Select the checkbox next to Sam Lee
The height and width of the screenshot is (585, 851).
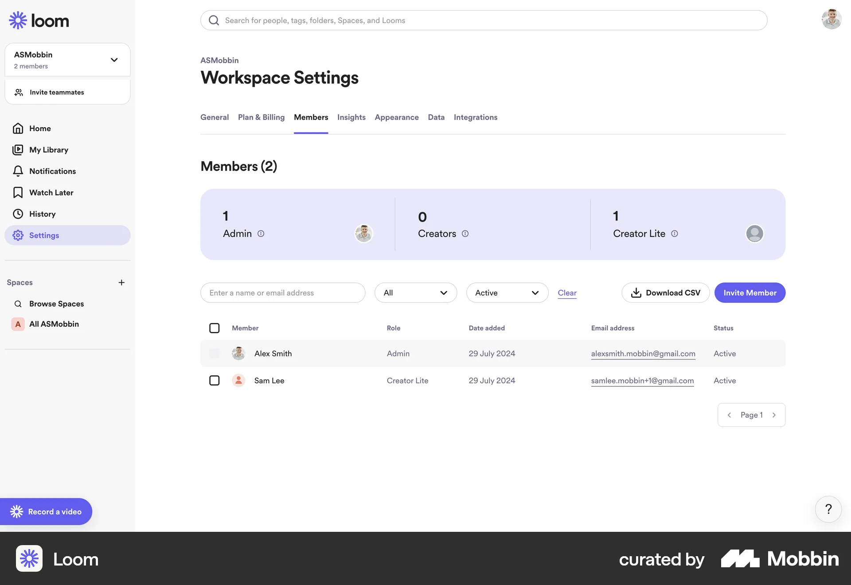(x=214, y=380)
